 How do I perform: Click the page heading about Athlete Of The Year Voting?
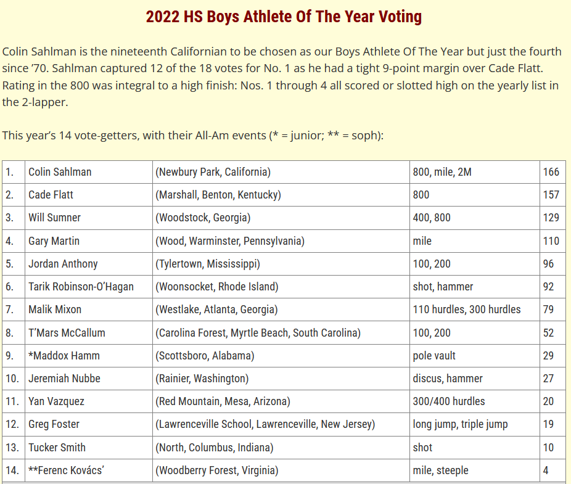click(284, 17)
